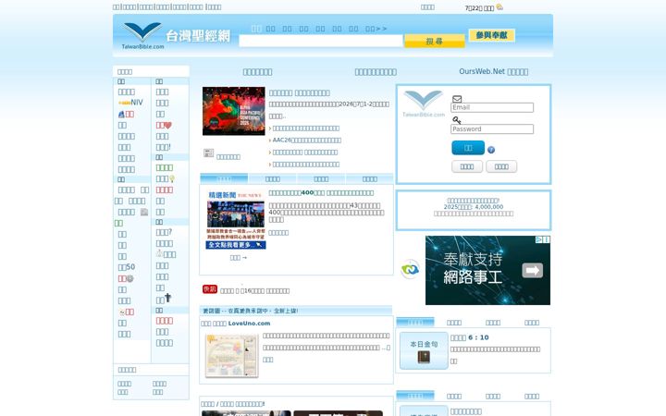Image resolution: width=666 pixels, height=416 pixels.
Task: Click the 2025 figure 4,000,000 text
Action: [x=474, y=207]
